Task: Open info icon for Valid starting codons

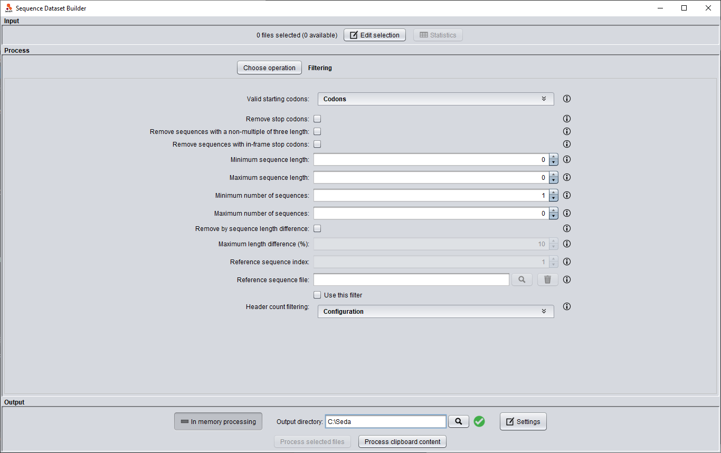Action: (567, 99)
